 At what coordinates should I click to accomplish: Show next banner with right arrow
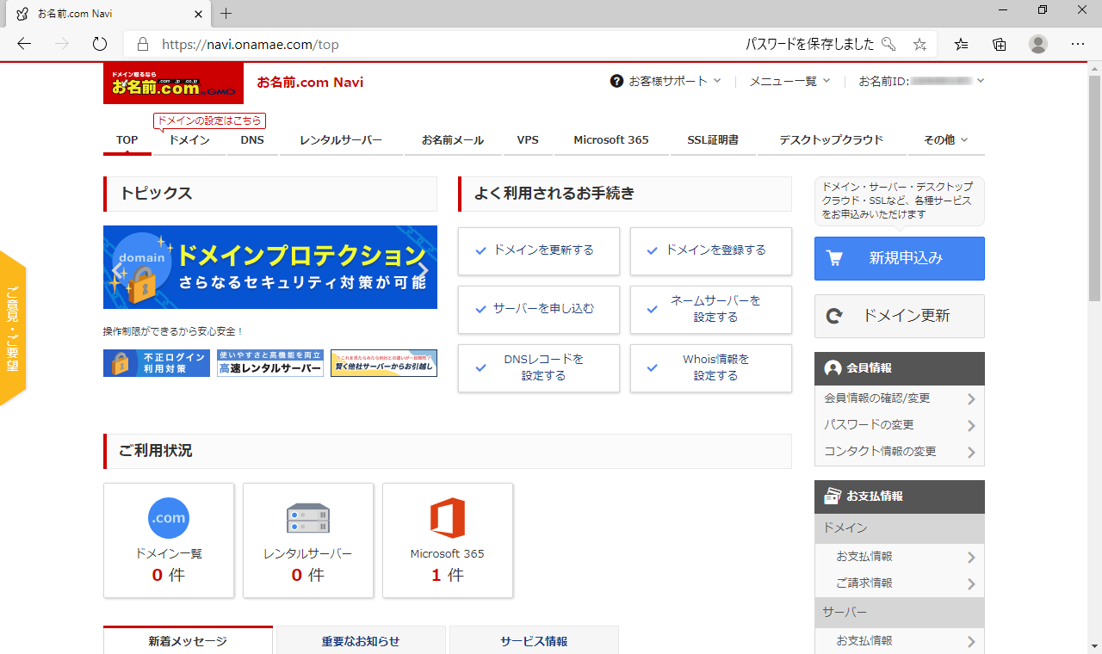tap(423, 271)
